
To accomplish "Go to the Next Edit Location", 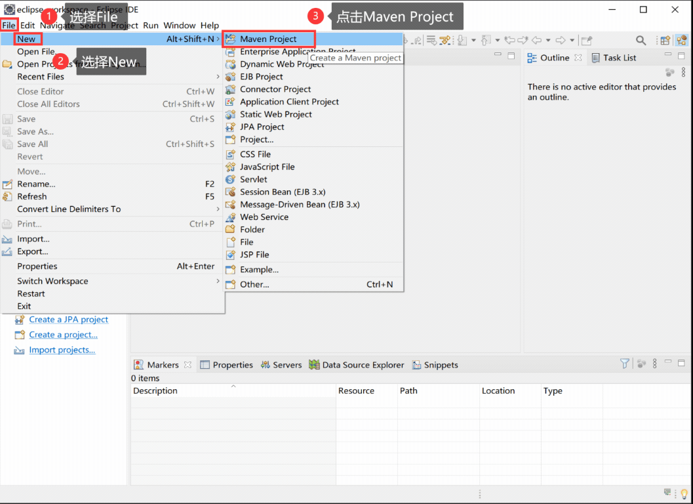I will [x=523, y=40].
